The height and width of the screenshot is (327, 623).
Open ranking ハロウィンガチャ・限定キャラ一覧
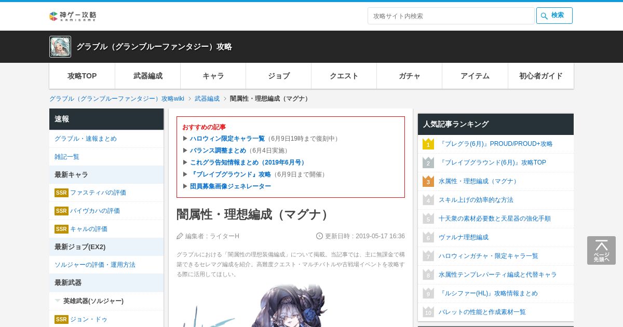pos(489,256)
